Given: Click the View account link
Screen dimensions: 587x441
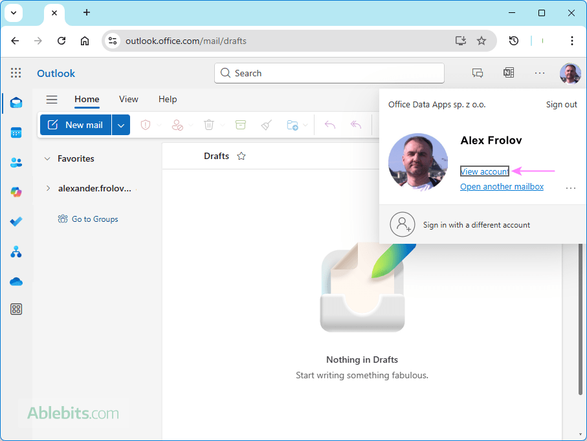Looking at the screenshot, I should (x=485, y=171).
